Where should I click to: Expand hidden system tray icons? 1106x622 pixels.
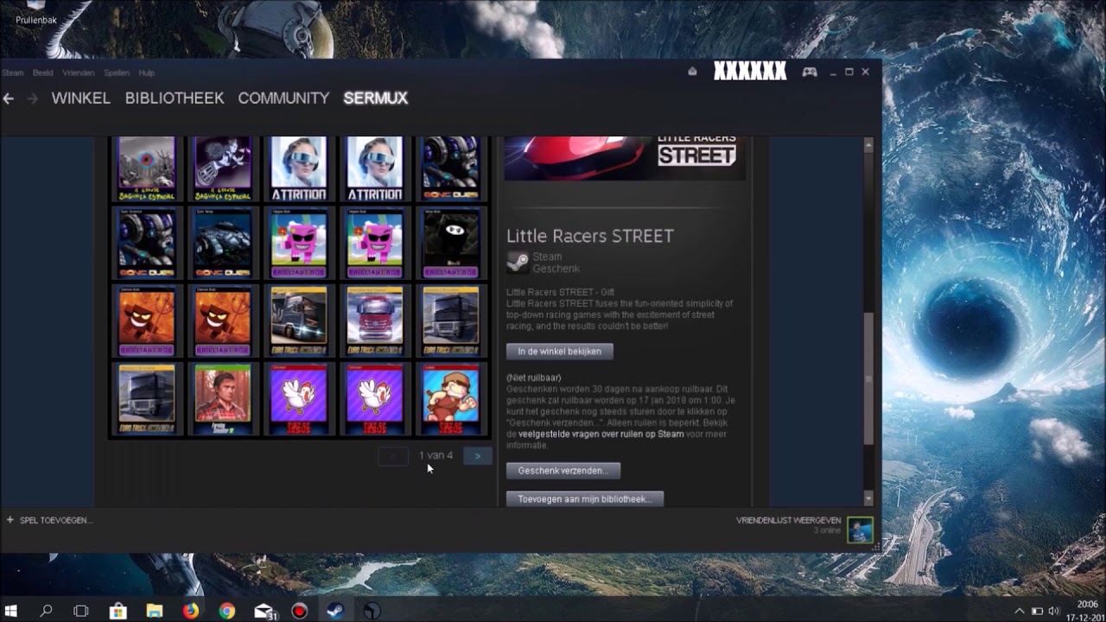pyautogui.click(x=1019, y=611)
